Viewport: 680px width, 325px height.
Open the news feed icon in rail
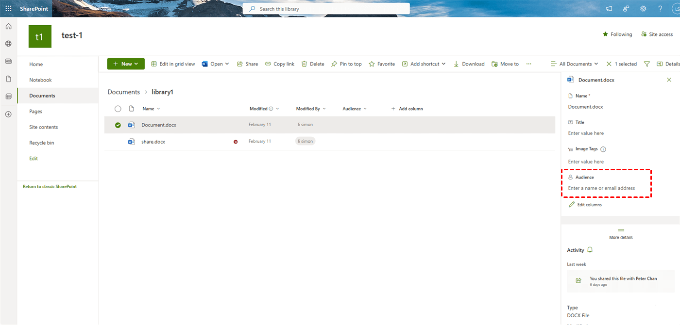[8, 61]
